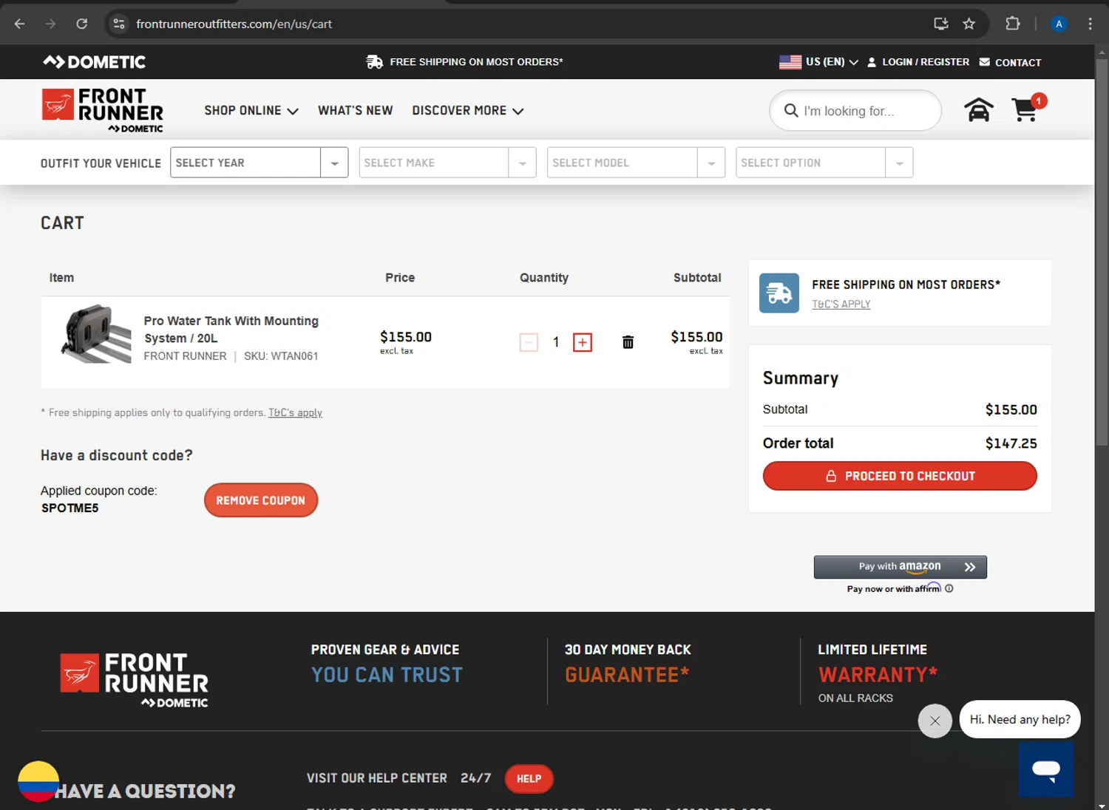Click the 'Hi. Need any help?' chat message
1109x810 pixels.
pos(1020,719)
